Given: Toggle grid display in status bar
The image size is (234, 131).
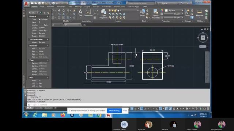Looking at the screenshot, I should click(x=132, y=109).
